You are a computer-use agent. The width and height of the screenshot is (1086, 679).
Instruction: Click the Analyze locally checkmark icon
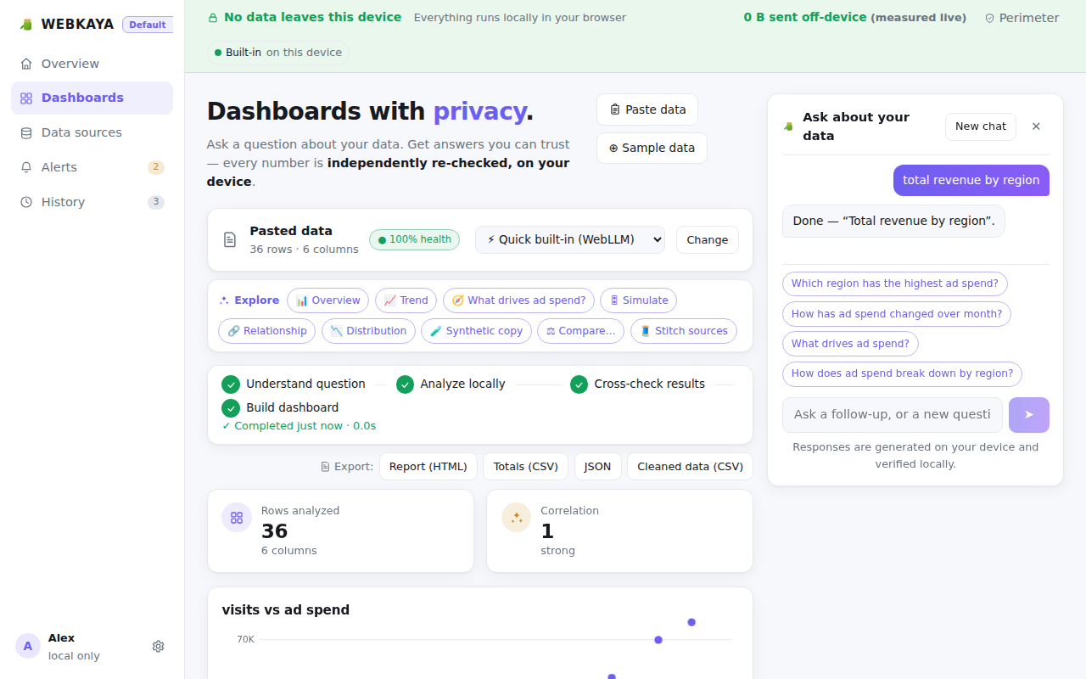(x=405, y=384)
